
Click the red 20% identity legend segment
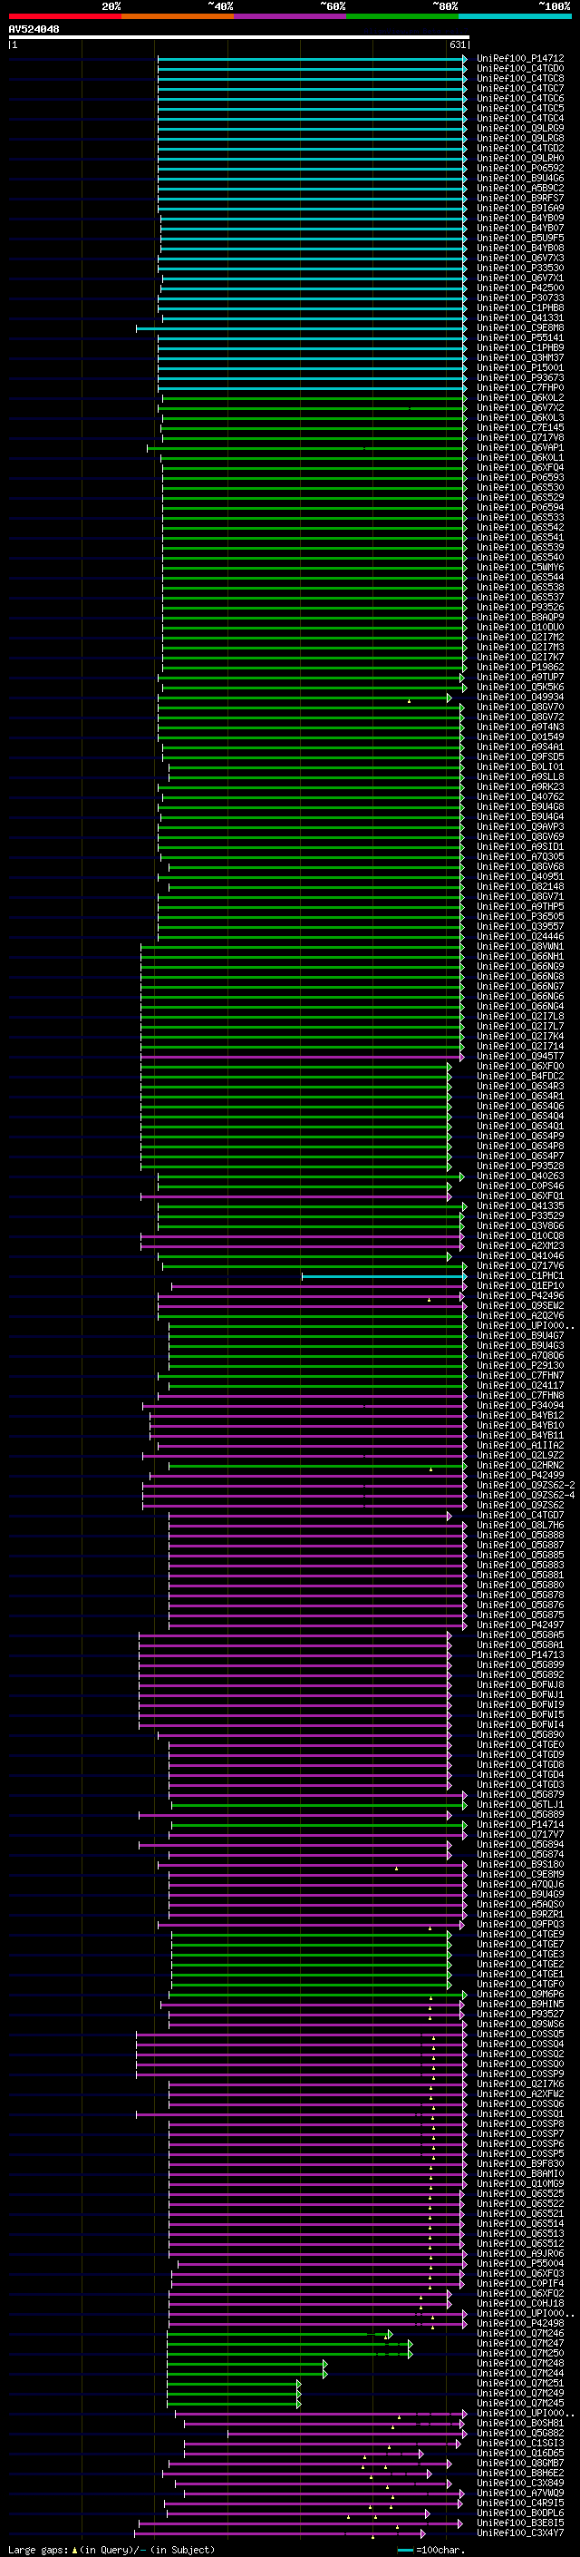tap(64, 16)
